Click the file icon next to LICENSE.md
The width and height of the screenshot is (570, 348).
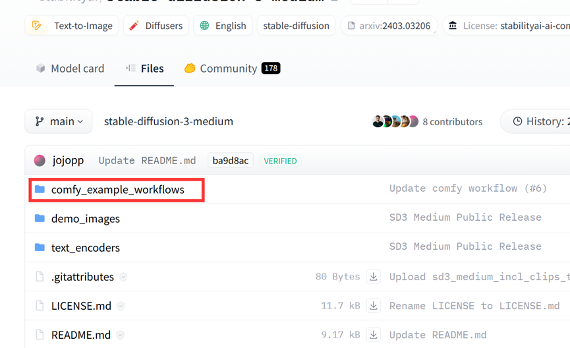coord(40,305)
